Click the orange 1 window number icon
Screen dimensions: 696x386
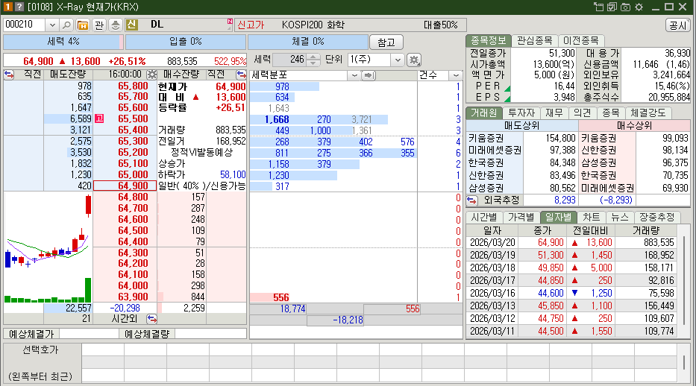(8, 6)
